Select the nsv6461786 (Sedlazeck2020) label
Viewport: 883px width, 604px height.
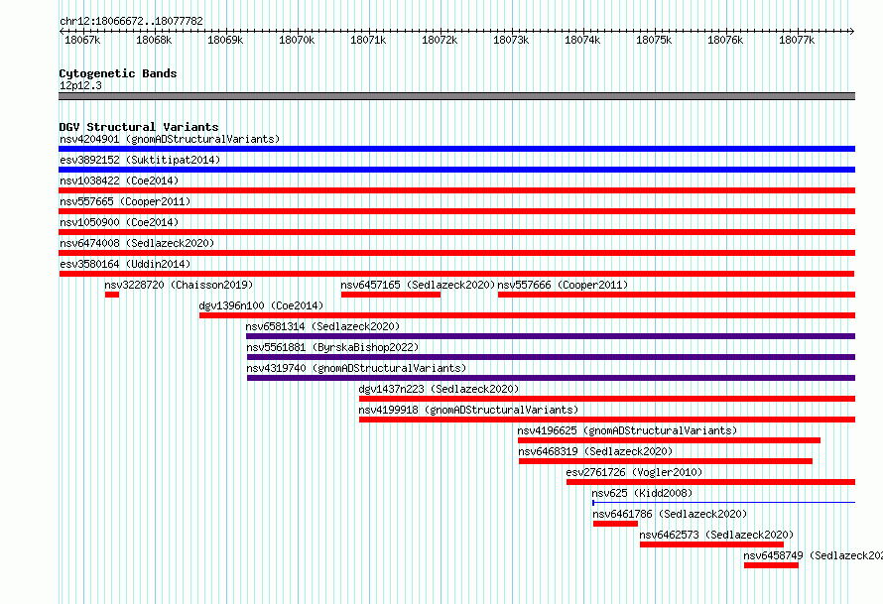pos(670,514)
